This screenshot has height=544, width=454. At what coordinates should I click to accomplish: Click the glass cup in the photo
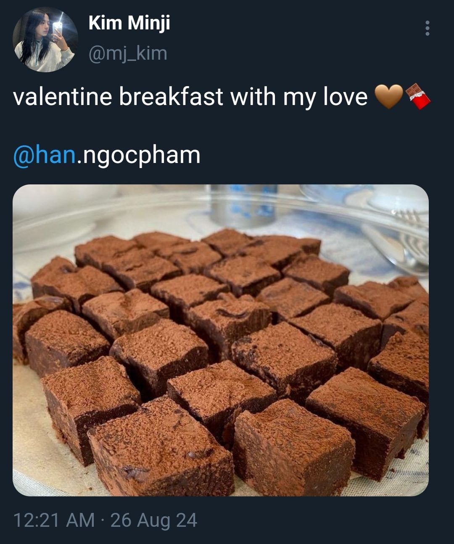[244, 205]
